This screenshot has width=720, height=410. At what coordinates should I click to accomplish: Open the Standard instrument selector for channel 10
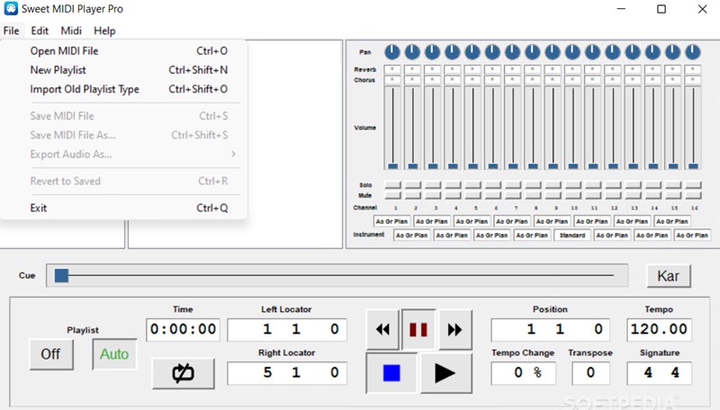572,236
